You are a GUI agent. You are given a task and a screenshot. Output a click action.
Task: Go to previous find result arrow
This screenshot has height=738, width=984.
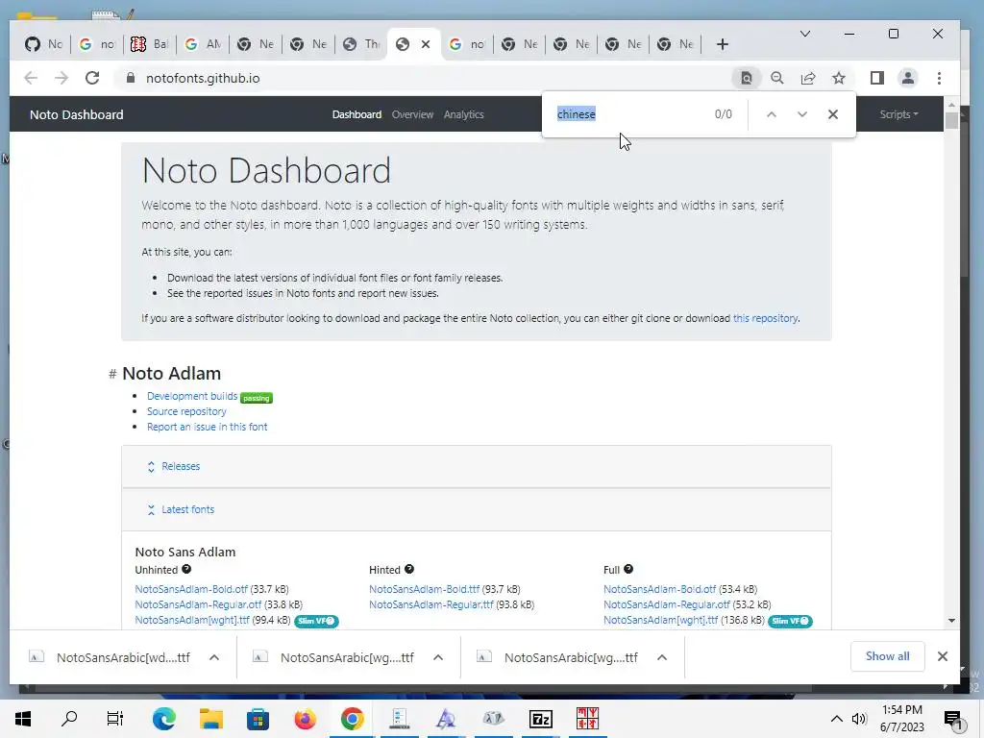(772, 114)
